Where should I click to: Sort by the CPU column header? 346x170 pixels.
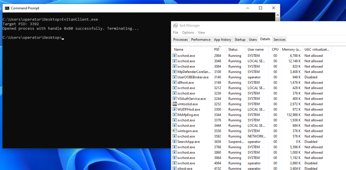[x=274, y=50]
